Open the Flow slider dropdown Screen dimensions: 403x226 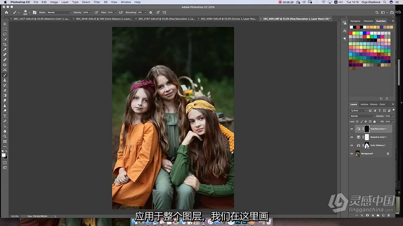[115, 12]
